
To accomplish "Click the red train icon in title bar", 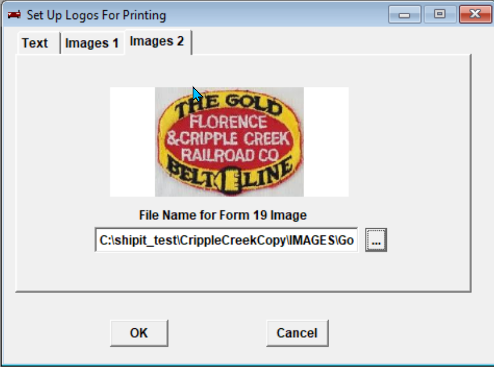I will pos(14,15).
